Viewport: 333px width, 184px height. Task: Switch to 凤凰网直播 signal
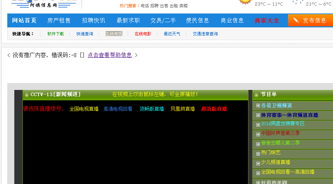(x=183, y=109)
